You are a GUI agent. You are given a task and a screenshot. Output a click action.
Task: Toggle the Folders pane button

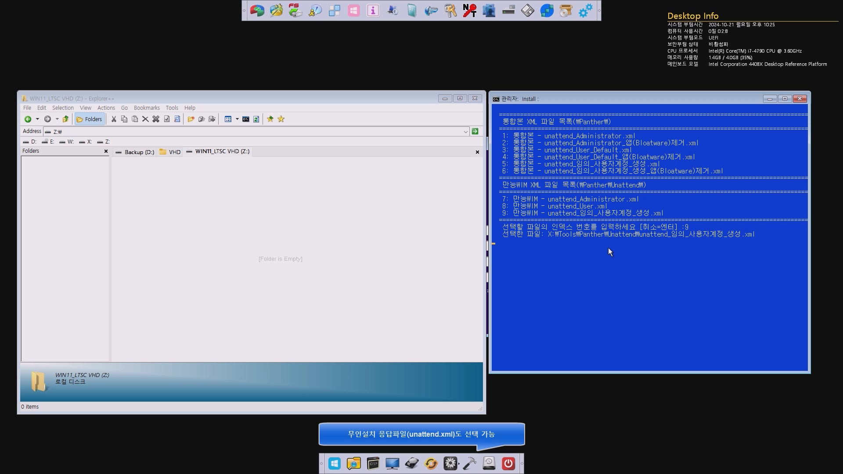(x=90, y=119)
